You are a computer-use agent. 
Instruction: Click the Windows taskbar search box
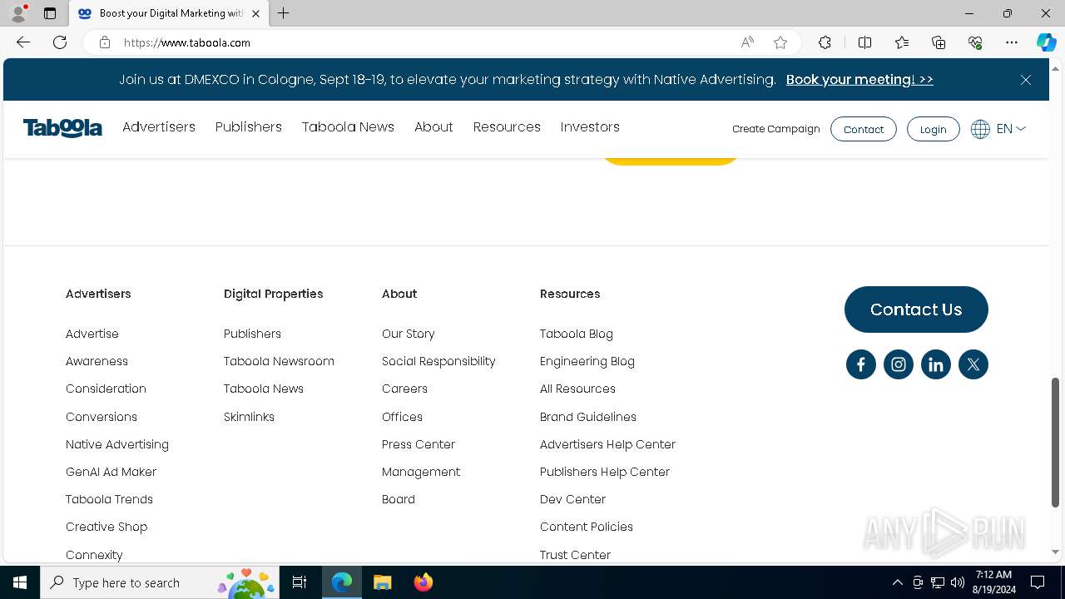[160, 582]
